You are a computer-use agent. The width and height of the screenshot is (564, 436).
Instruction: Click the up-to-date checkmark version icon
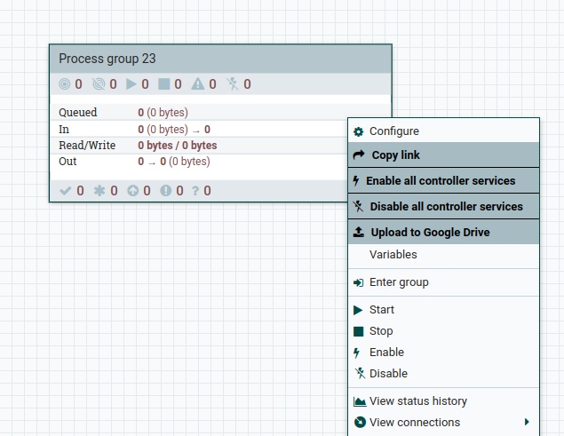tap(65, 191)
